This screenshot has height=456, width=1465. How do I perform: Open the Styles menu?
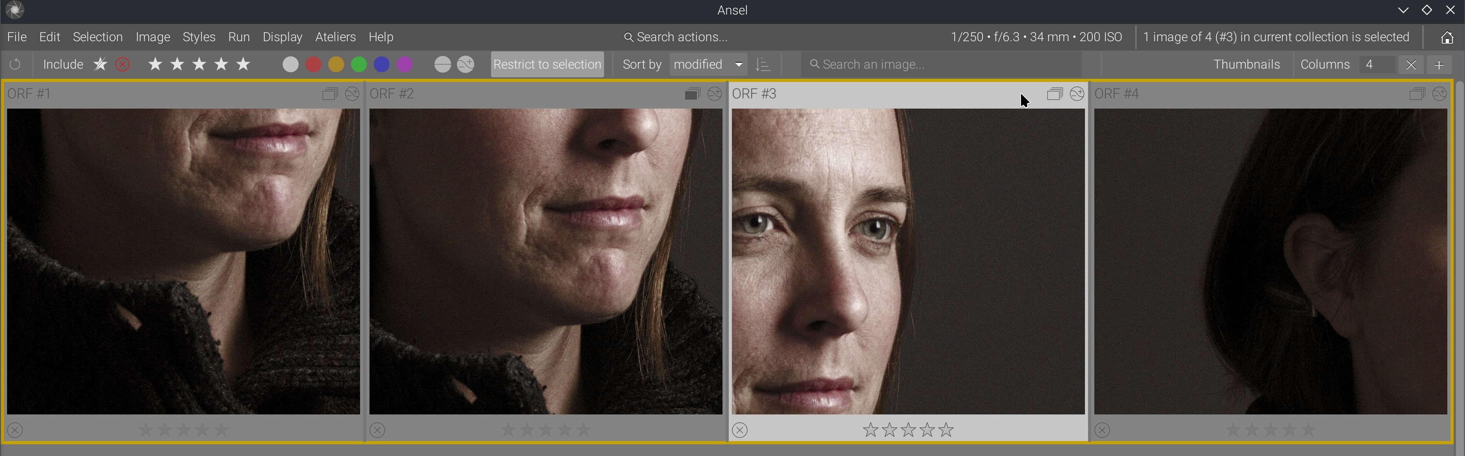click(x=198, y=38)
